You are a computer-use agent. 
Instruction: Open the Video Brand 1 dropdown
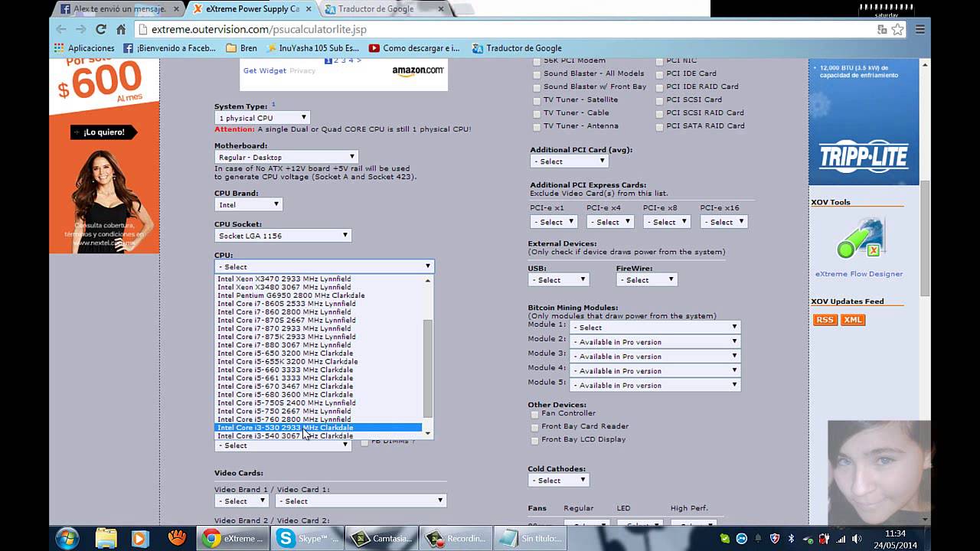tap(241, 501)
